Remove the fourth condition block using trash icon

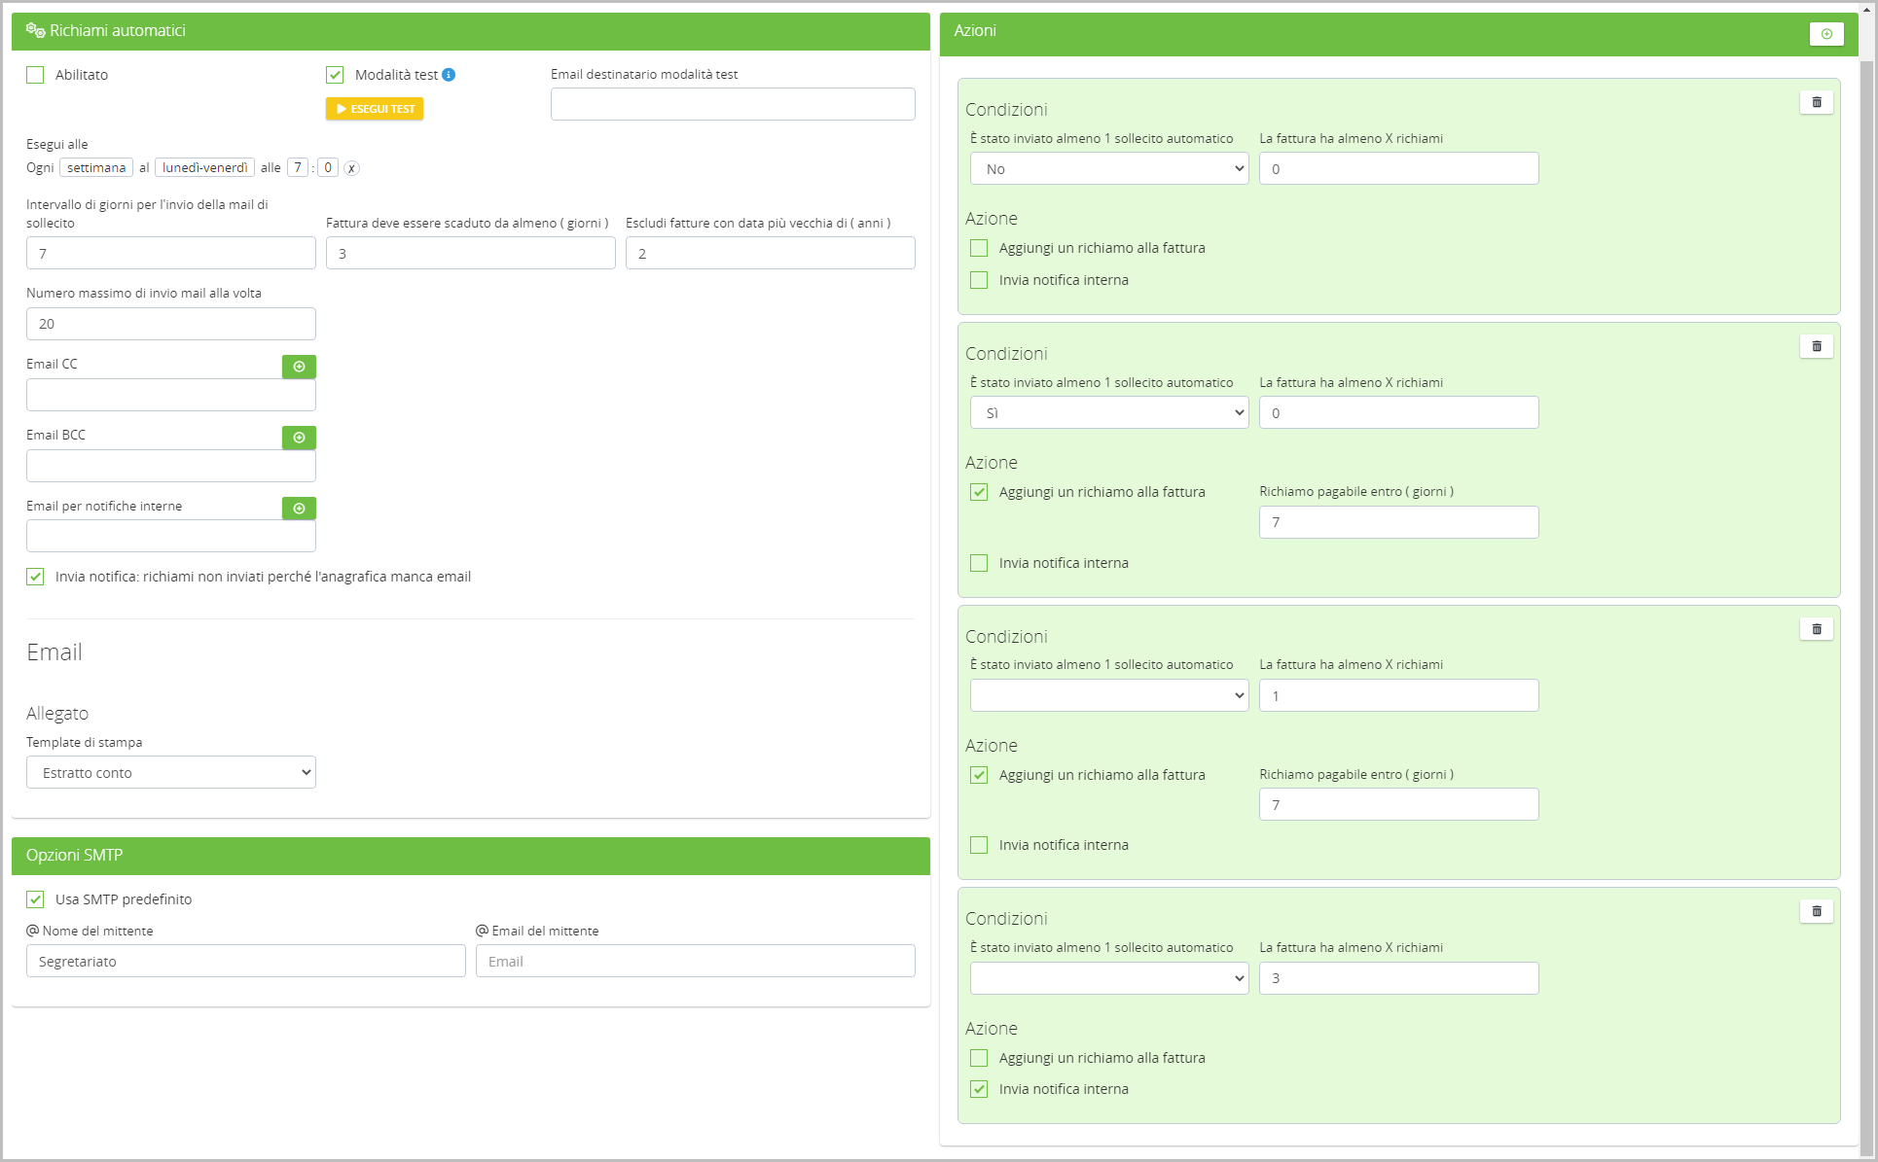click(1816, 911)
